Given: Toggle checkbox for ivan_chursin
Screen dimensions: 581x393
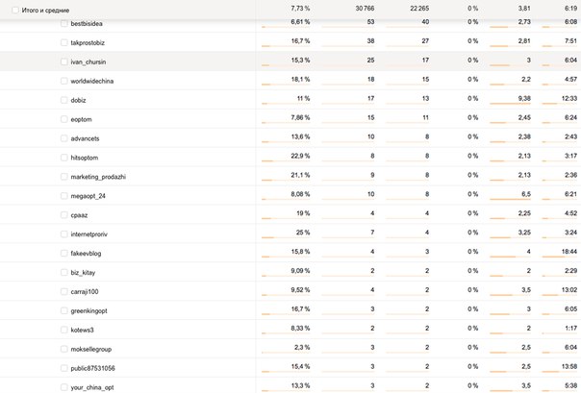Looking at the screenshot, I should pyautogui.click(x=64, y=61).
